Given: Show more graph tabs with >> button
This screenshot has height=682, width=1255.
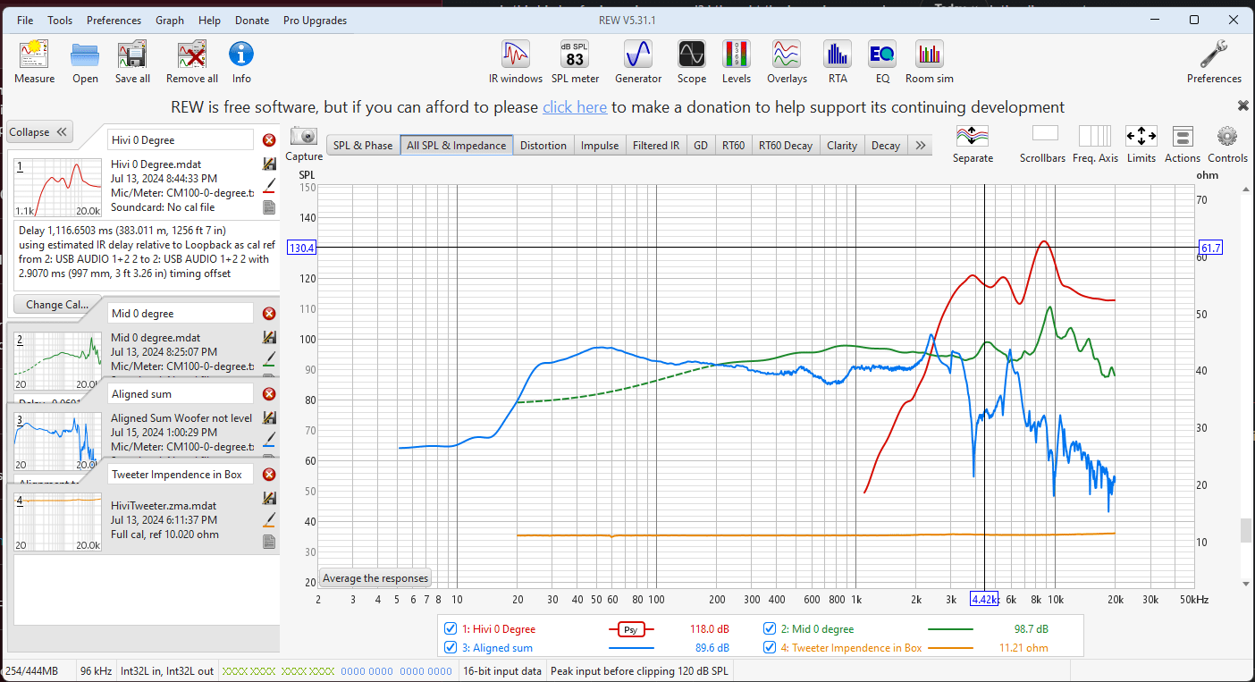Looking at the screenshot, I should pyautogui.click(x=922, y=145).
